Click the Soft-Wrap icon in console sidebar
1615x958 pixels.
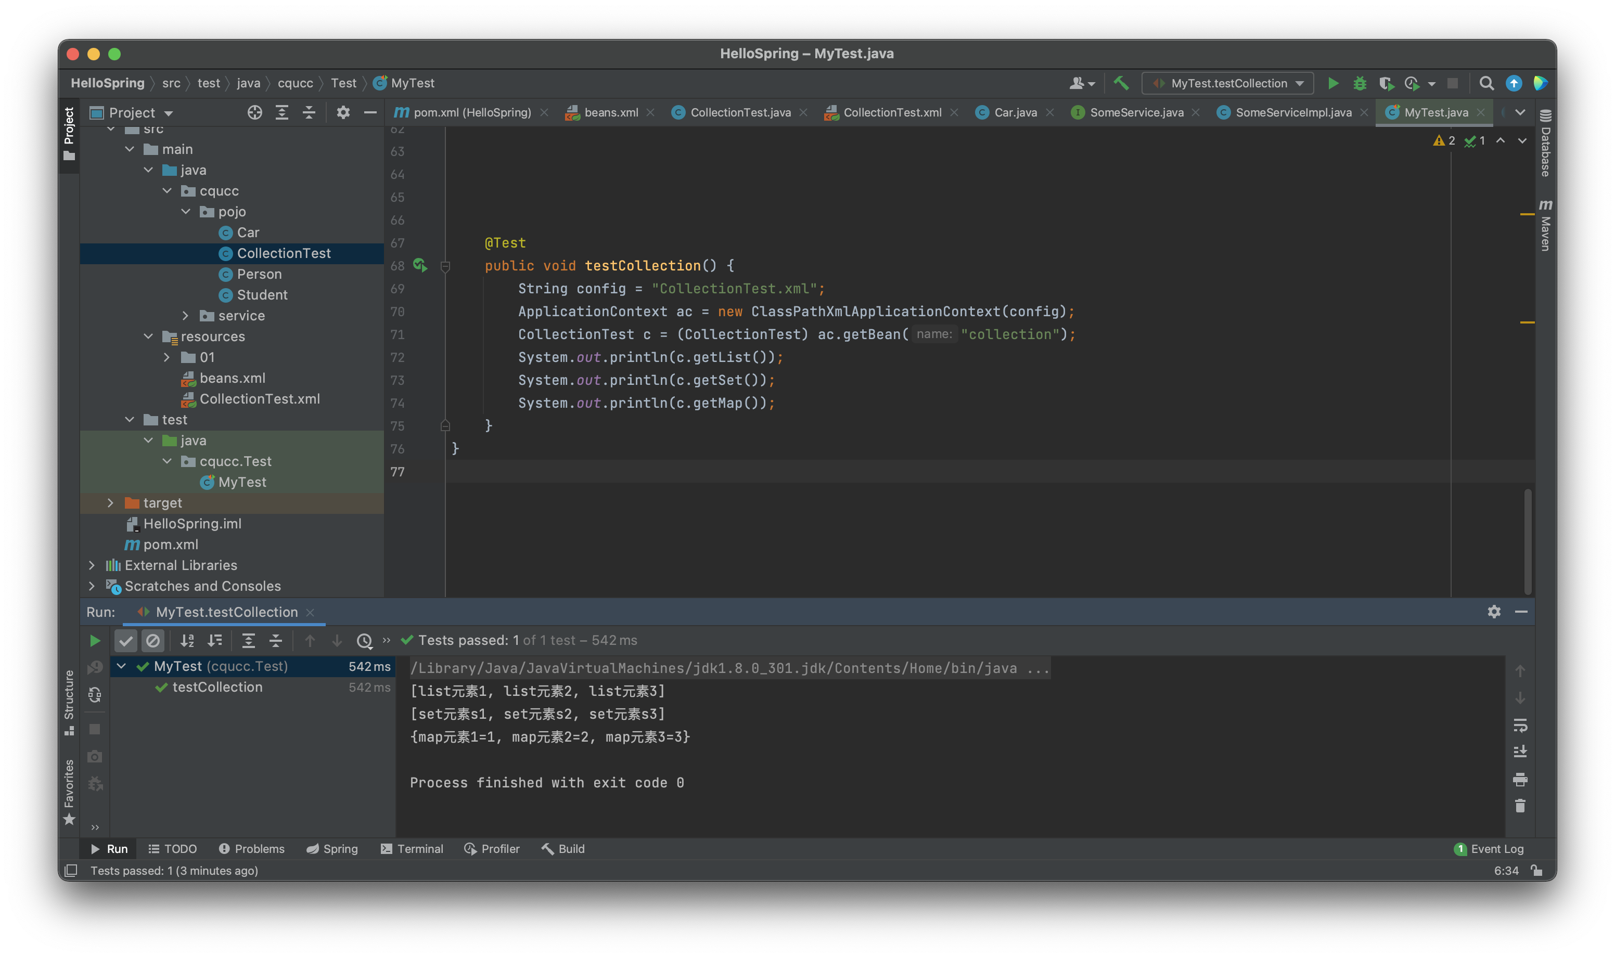[1519, 726]
